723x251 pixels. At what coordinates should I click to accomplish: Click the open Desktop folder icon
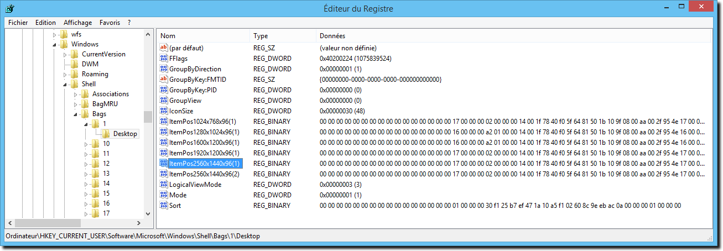point(106,134)
